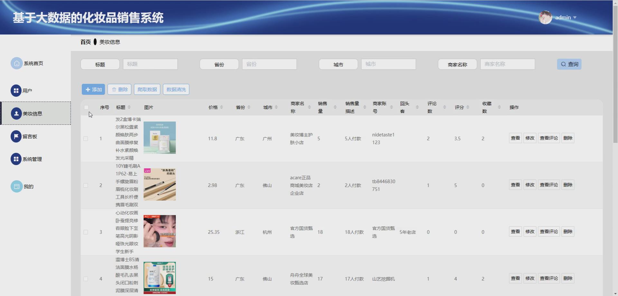This screenshot has height=296, width=618.
Task: Check the checkbox for row 3
Action: coord(86,232)
